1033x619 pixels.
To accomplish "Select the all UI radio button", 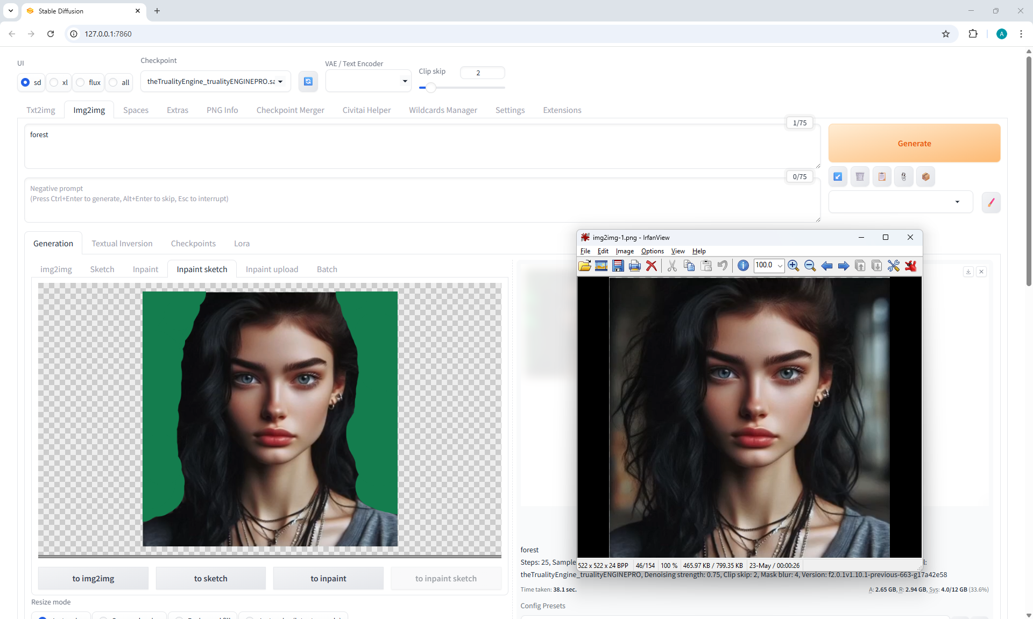I will (114, 82).
